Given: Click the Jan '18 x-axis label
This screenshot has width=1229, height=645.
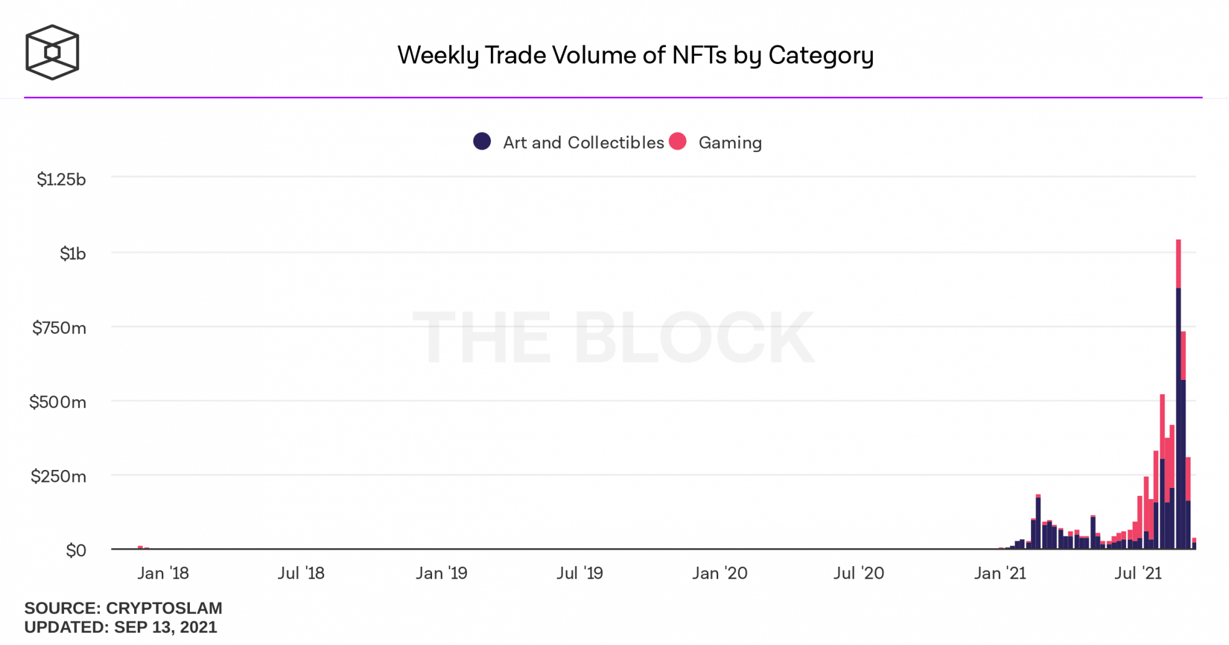Looking at the screenshot, I should pyautogui.click(x=163, y=573).
